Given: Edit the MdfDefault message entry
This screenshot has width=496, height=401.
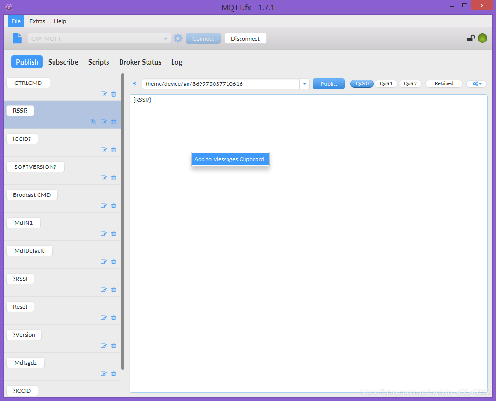Looking at the screenshot, I should [x=104, y=262].
